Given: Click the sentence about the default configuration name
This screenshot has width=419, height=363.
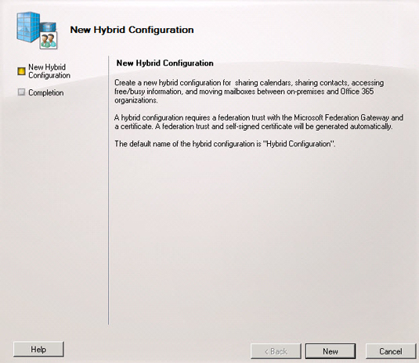Looking at the screenshot, I should tap(225, 144).
